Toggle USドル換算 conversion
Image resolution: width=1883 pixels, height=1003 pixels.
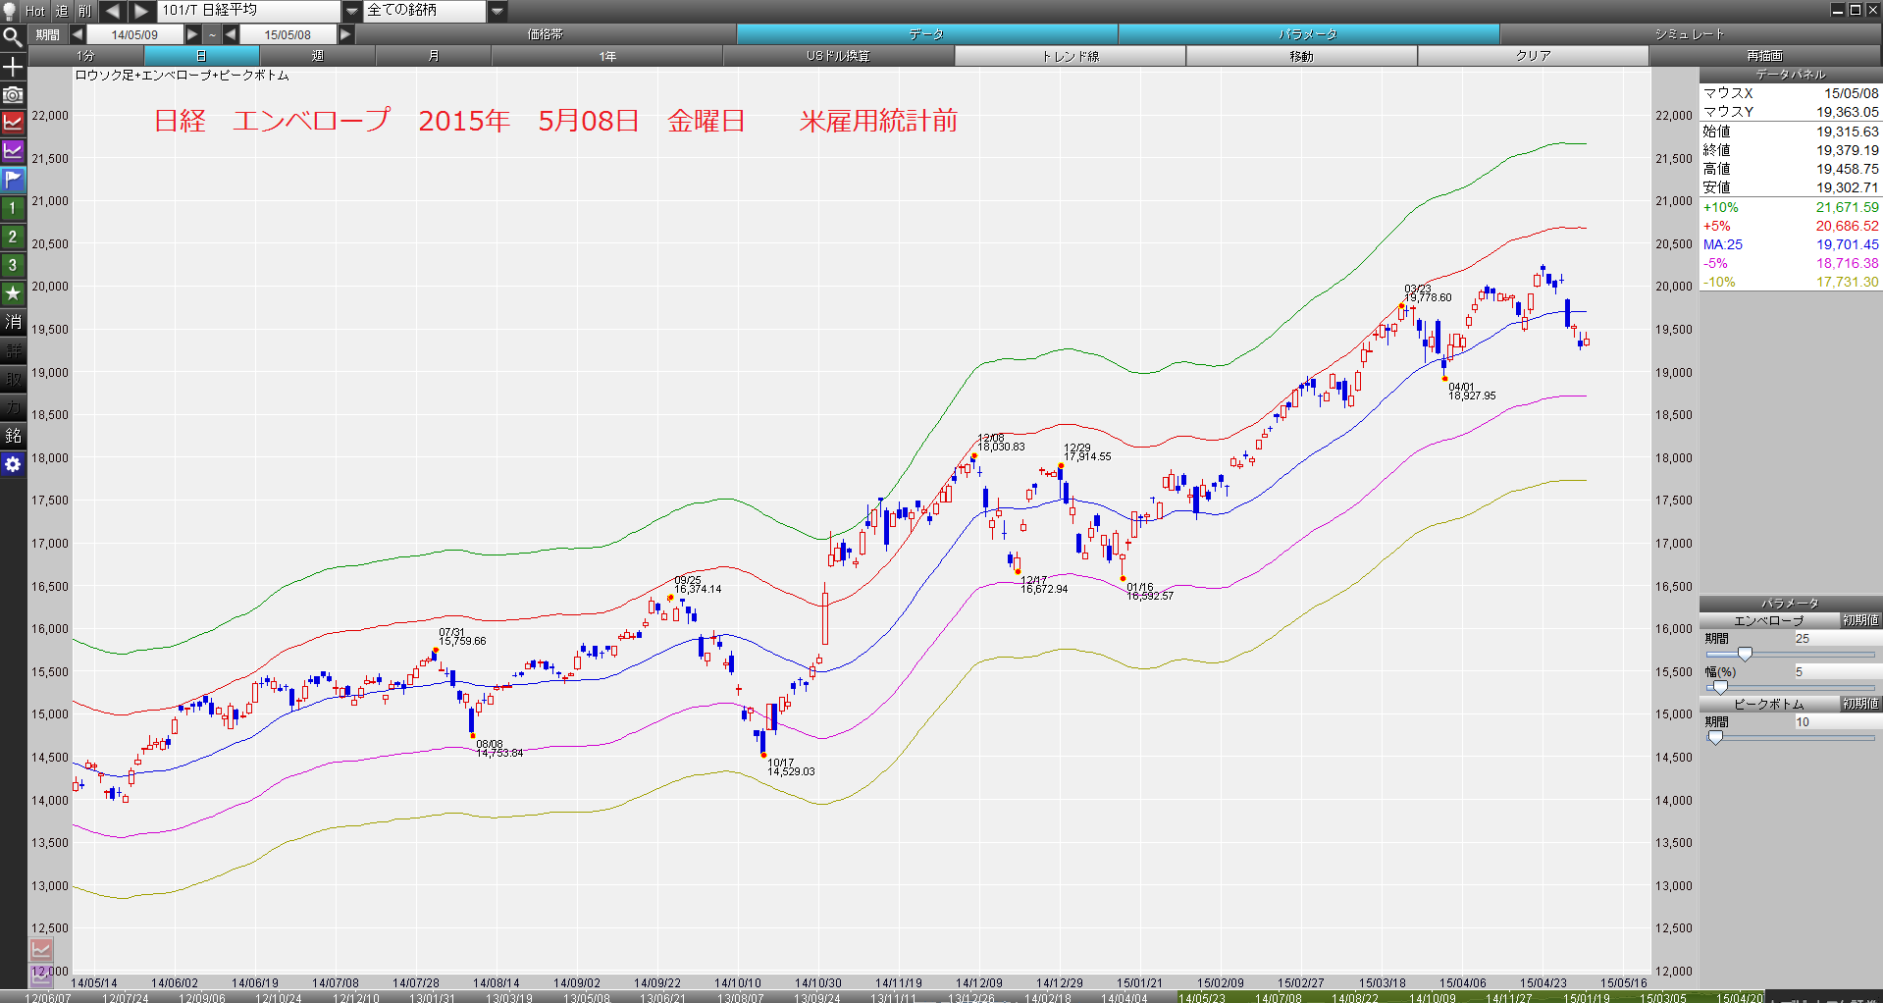(838, 56)
